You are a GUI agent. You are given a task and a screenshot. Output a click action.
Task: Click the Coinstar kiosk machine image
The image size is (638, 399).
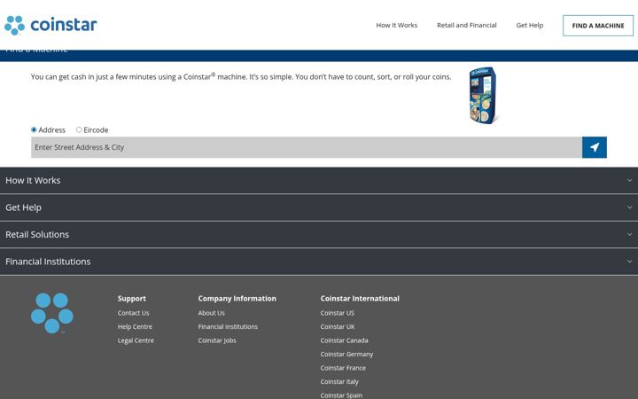[484, 95]
